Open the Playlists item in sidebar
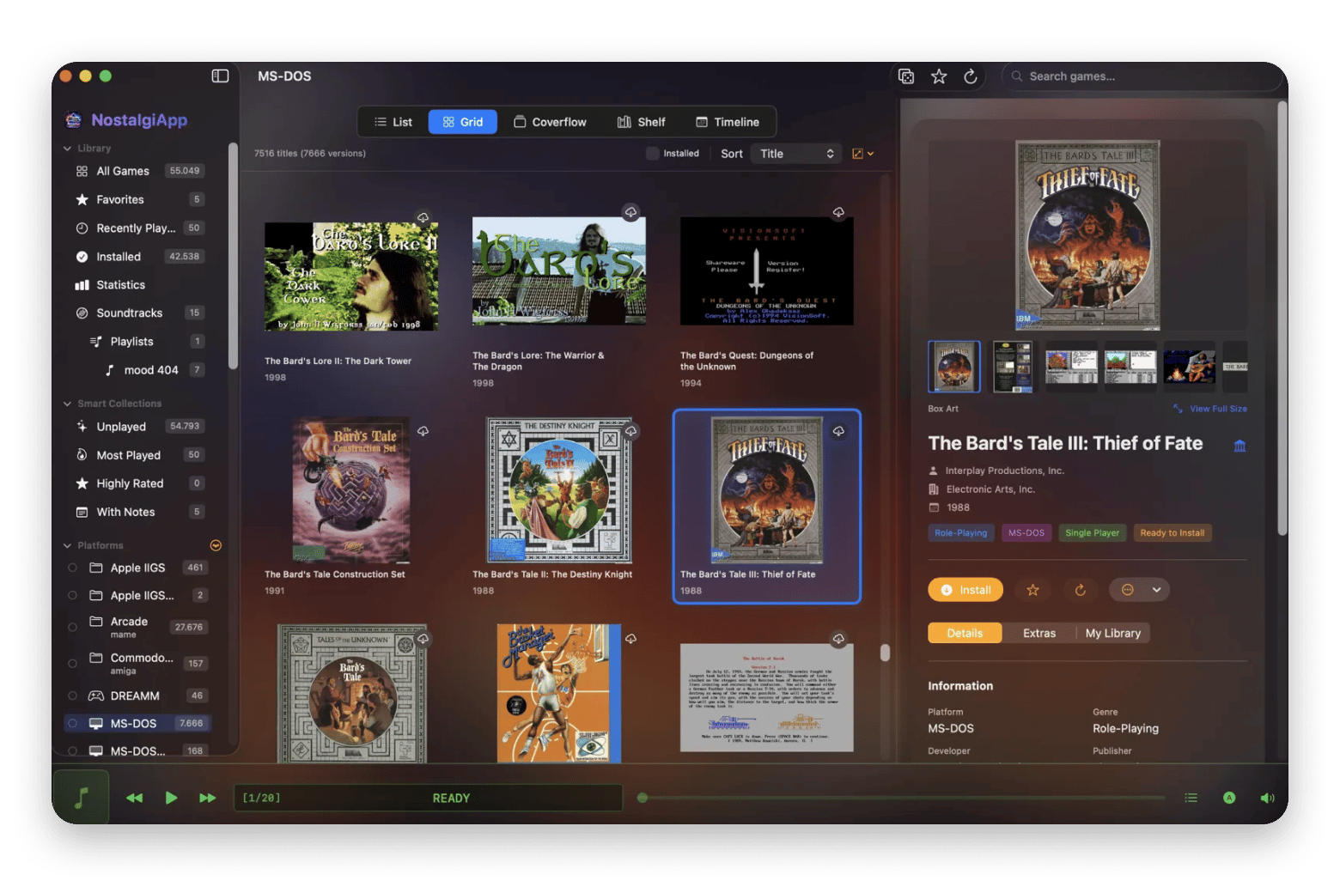1340x893 pixels. coord(146,341)
